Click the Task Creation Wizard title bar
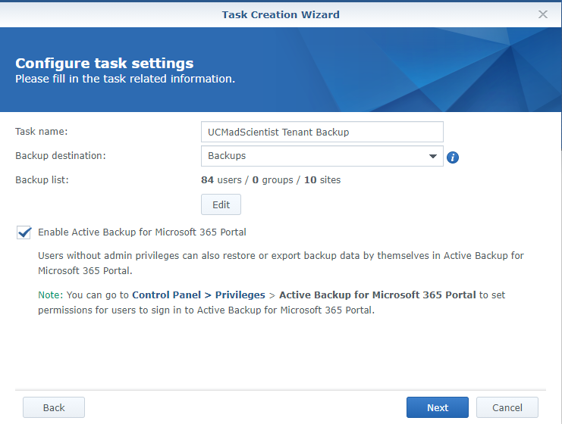The image size is (562, 424). tap(281, 14)
